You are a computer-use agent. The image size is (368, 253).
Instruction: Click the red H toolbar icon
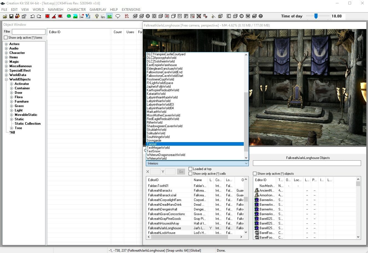[x=167, y=16]
